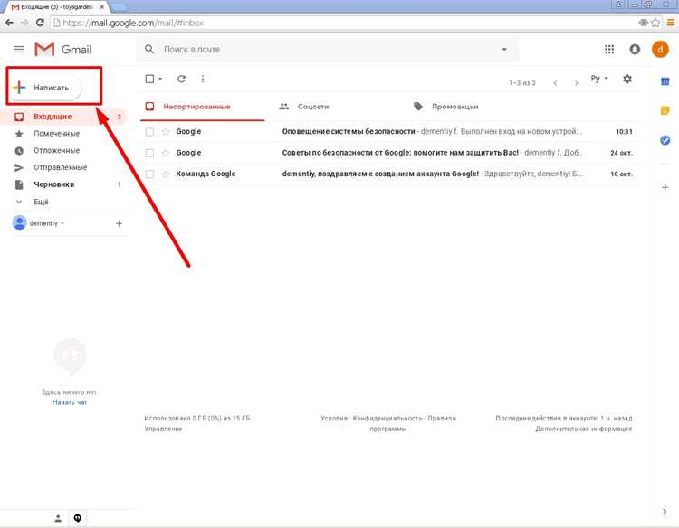Open the Конфиденциальность link
This screenshot has width=679, height=528.
click(x=387, y=419)
